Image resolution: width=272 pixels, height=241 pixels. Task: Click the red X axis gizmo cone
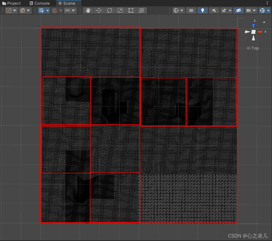coord(259,32)
